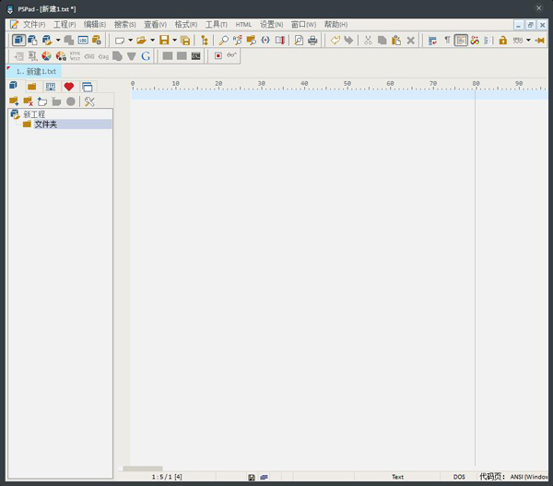
Task: Click the Google search G icon
Action: coord(146,55)
